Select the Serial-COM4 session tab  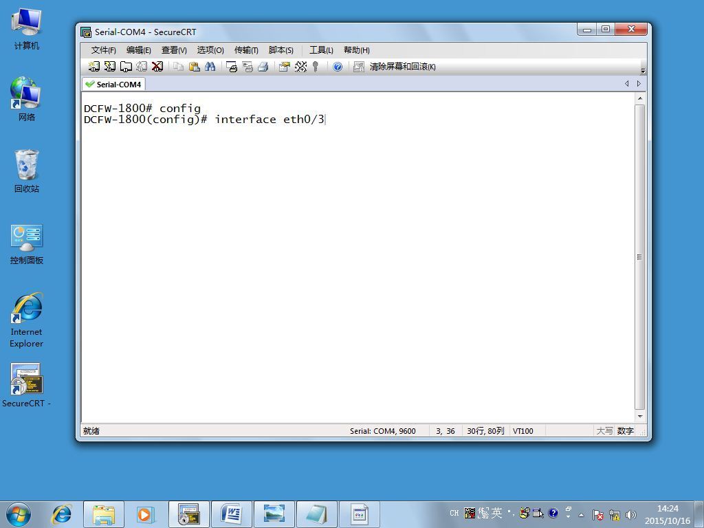tap(113, 84)
